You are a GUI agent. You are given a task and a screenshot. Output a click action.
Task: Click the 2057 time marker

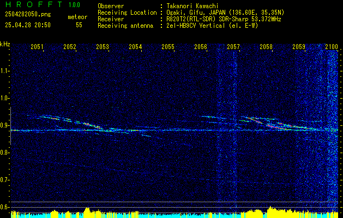tap(233, 46)
